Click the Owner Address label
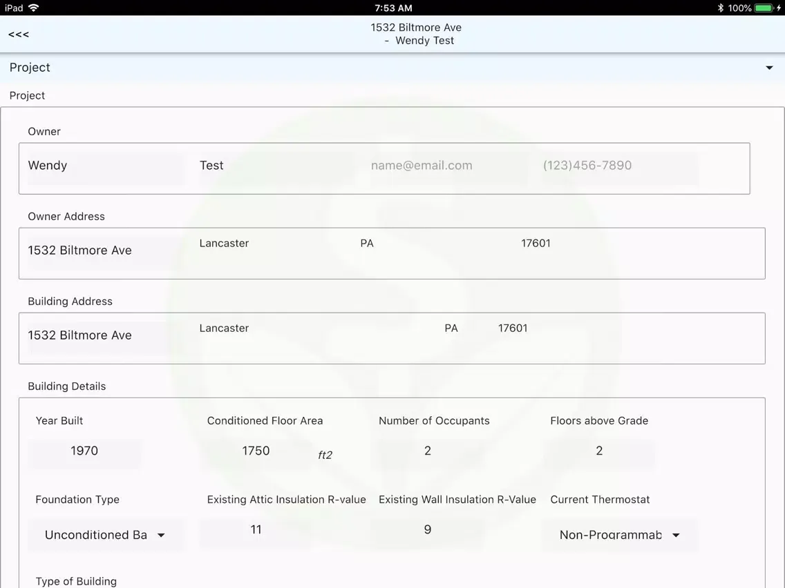785x588 pixels. point(66,217)
